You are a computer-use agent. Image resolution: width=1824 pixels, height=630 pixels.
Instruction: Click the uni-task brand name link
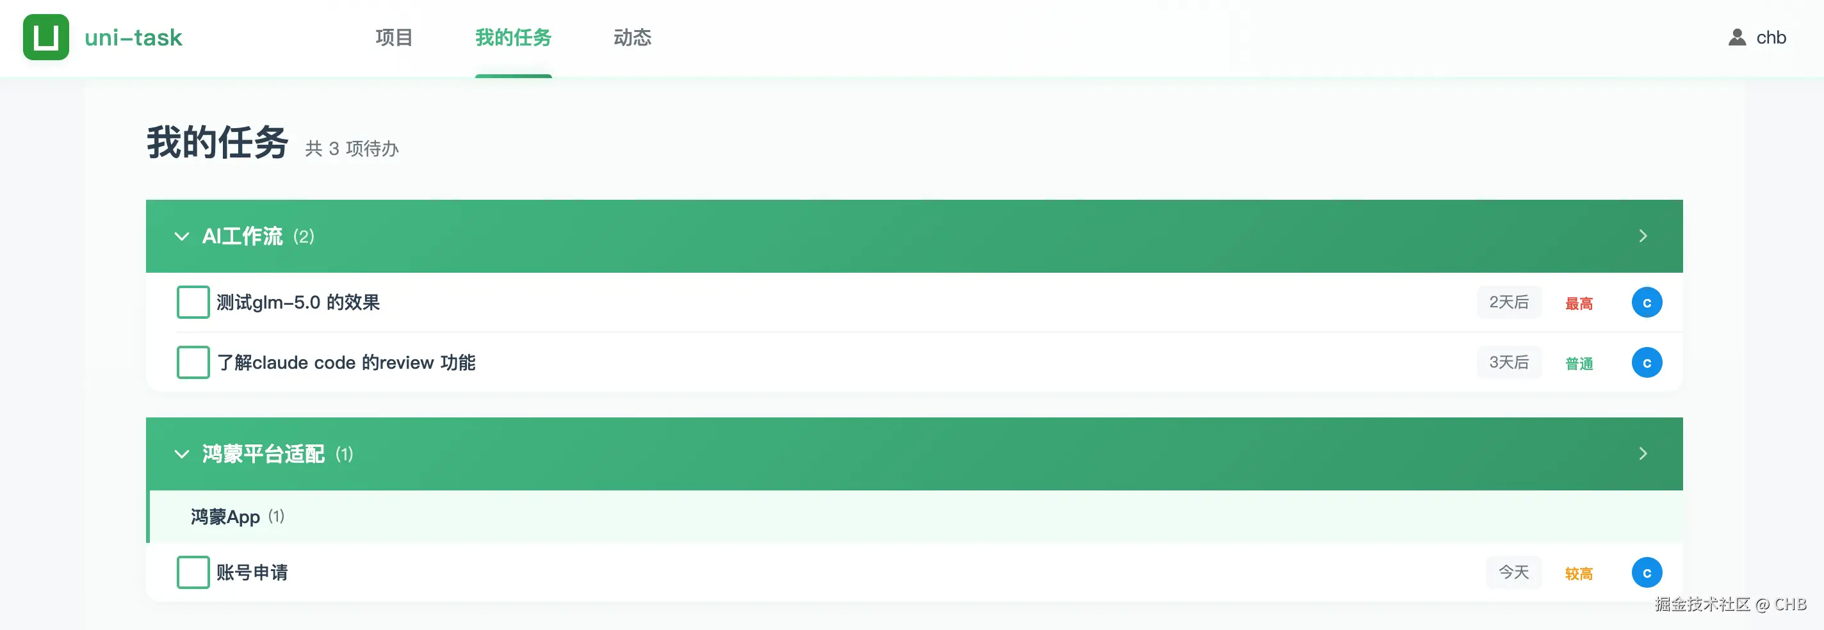(x=133, y=38)
